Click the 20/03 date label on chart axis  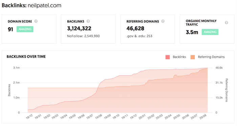159,117
